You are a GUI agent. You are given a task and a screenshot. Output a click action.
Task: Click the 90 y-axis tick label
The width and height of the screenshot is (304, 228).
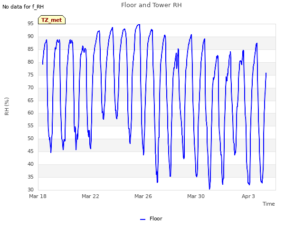pos(30,36)
